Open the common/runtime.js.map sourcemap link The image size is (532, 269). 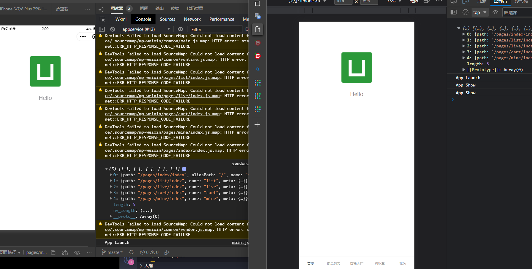pyautogui.click(x=160, y=60)
